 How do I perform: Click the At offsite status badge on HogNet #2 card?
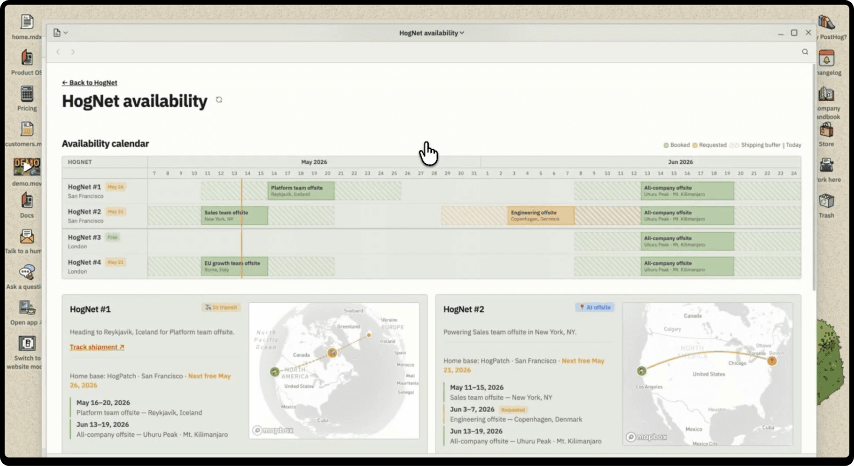click(x=595, y=307)
